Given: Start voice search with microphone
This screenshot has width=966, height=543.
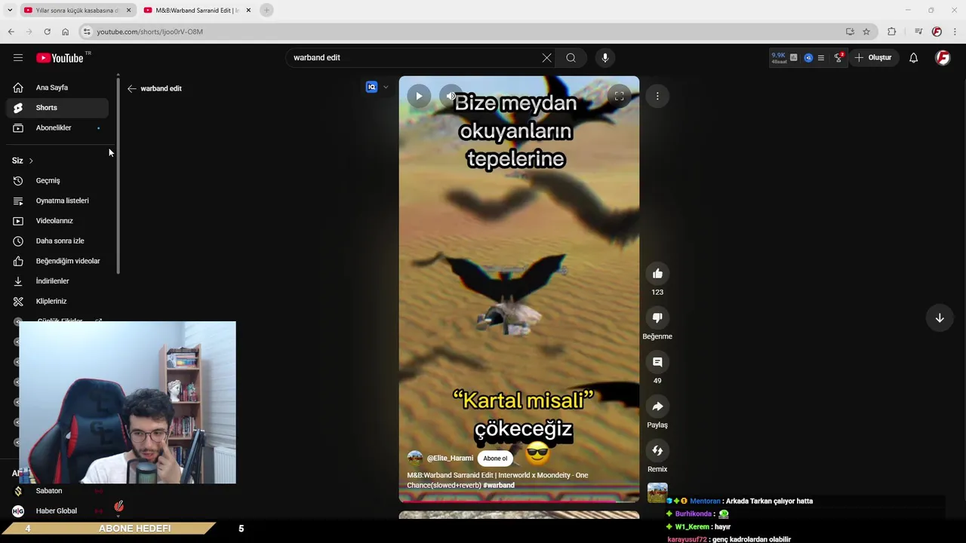Looking at the screenshot, I should click(x=605, y=57).
